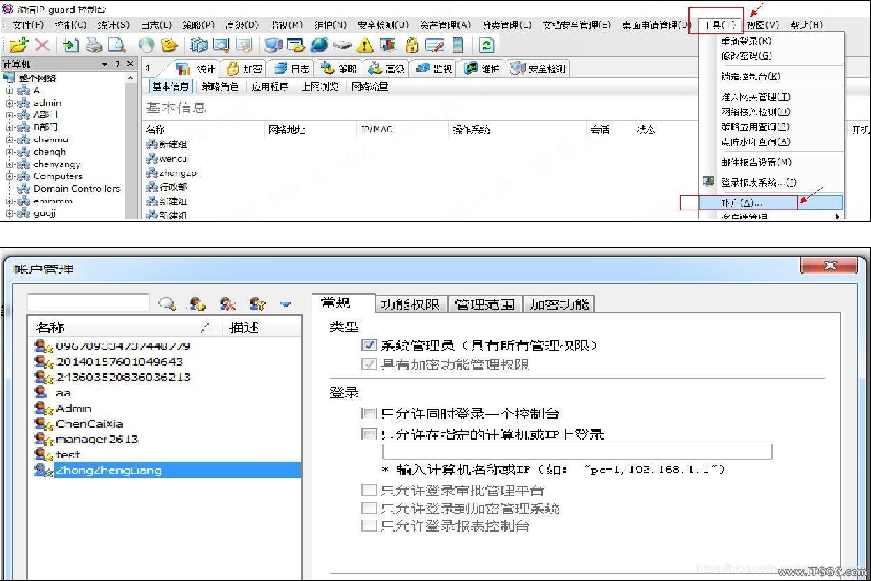The width and height of the screenshot is (871, 581).
Task: Expand the chenmu tree node
Action: pyautogui.click(x=10, y=140)
